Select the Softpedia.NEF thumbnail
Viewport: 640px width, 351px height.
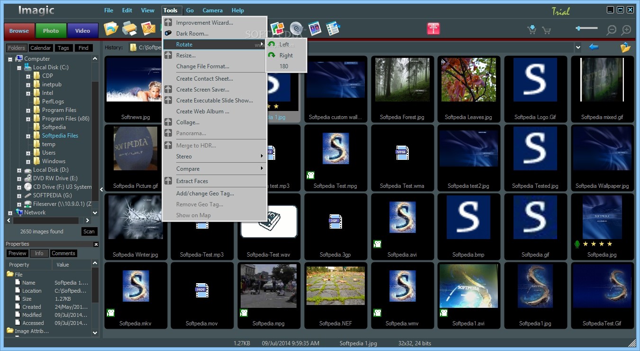(x=335, y=296)
